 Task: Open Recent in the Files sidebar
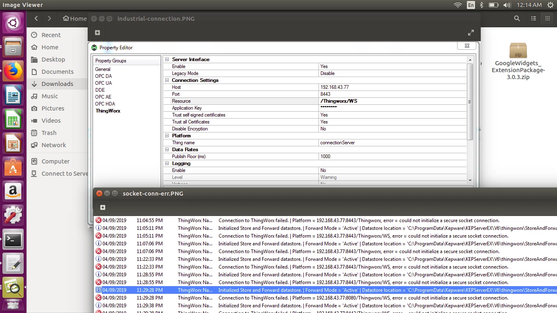click(x=51, y=35)
